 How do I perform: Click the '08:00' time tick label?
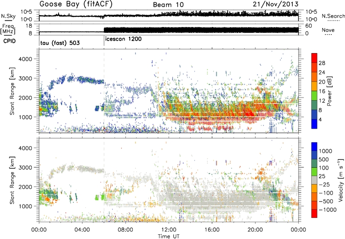point(125,230)
